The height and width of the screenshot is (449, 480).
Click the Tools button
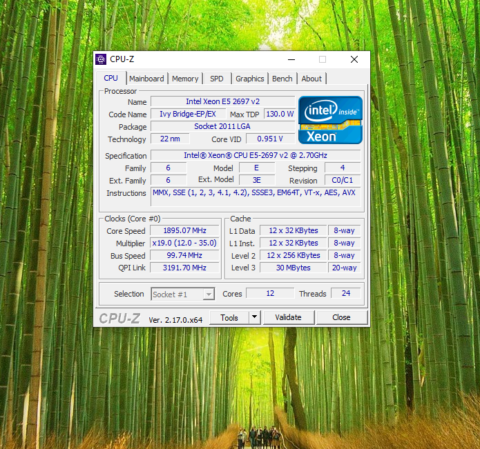click(x=229, y=317)
